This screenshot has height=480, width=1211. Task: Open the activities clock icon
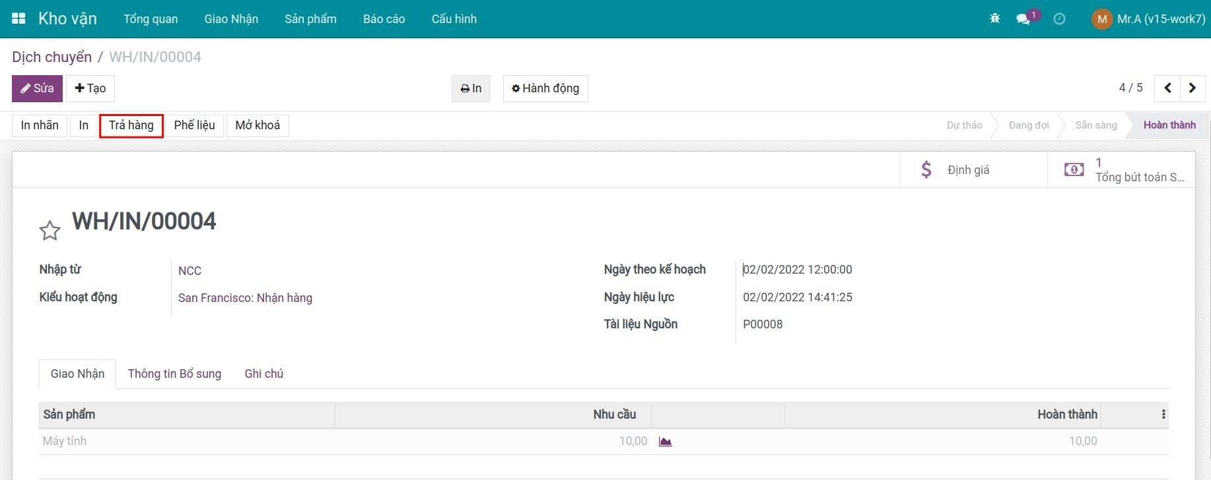[x=1059, y=18]
